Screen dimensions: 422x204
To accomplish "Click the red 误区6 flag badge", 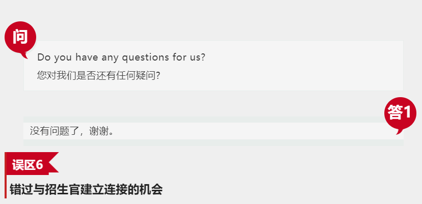I will point(27,165).
